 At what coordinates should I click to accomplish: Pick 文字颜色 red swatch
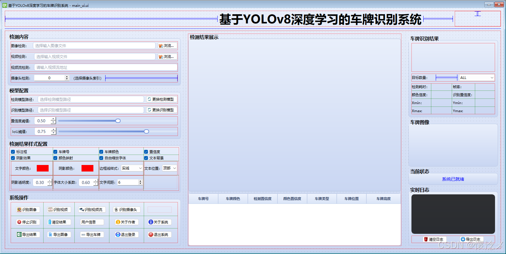(x=43, y=168)
